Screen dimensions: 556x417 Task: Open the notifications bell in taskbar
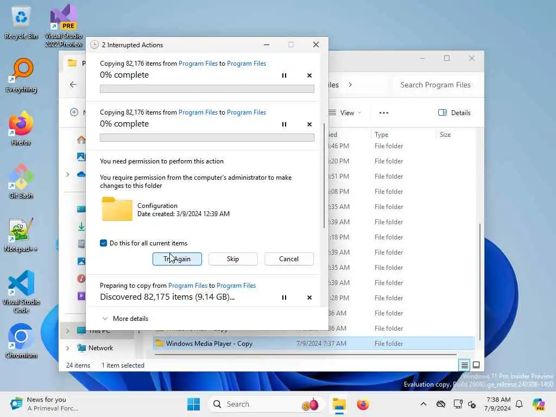click(x=519, y=404)
